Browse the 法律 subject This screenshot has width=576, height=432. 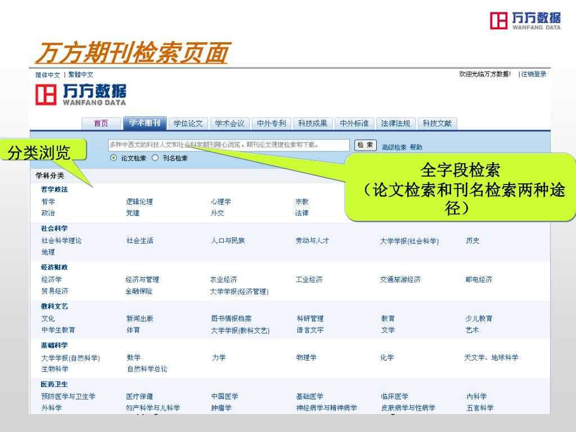[x=302, y=213]
